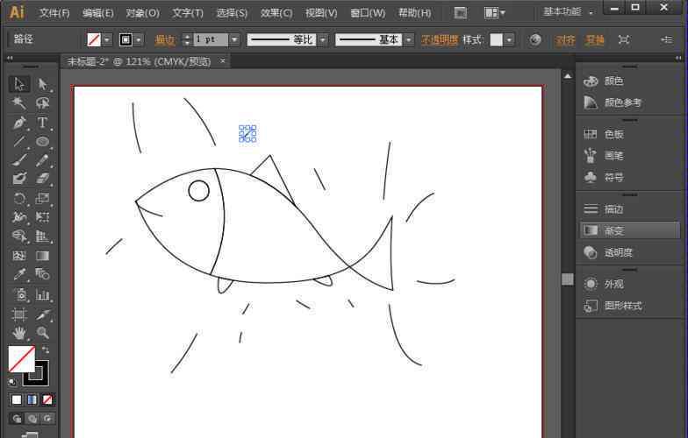Open the variable width profile dropdown

point(323,40)
